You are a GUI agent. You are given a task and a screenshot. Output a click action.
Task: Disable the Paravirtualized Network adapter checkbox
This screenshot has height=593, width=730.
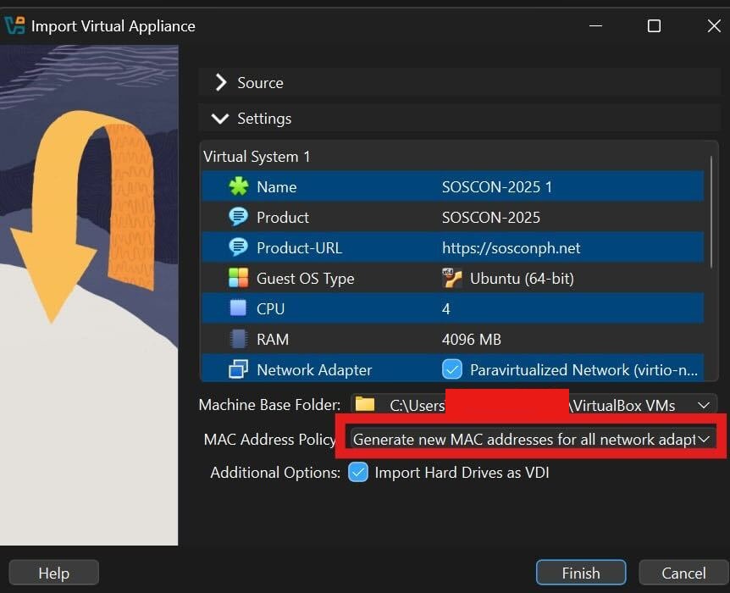click(x=452, y=370)
